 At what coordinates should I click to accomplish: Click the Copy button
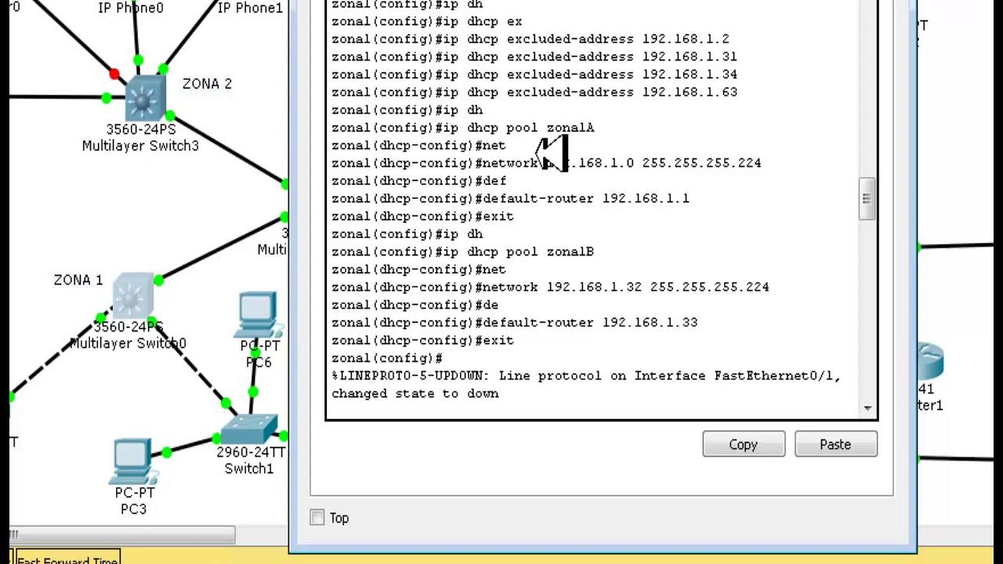pos(743,444)
